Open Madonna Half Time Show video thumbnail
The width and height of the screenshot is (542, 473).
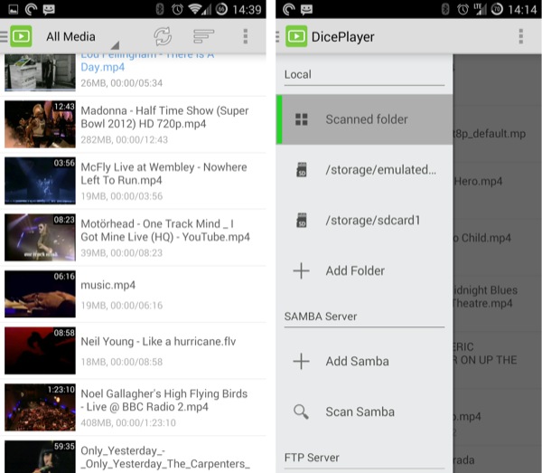[40, 124]
